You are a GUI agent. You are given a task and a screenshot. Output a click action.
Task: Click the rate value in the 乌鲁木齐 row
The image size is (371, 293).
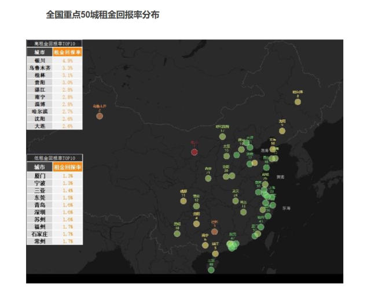click(68, 68)
